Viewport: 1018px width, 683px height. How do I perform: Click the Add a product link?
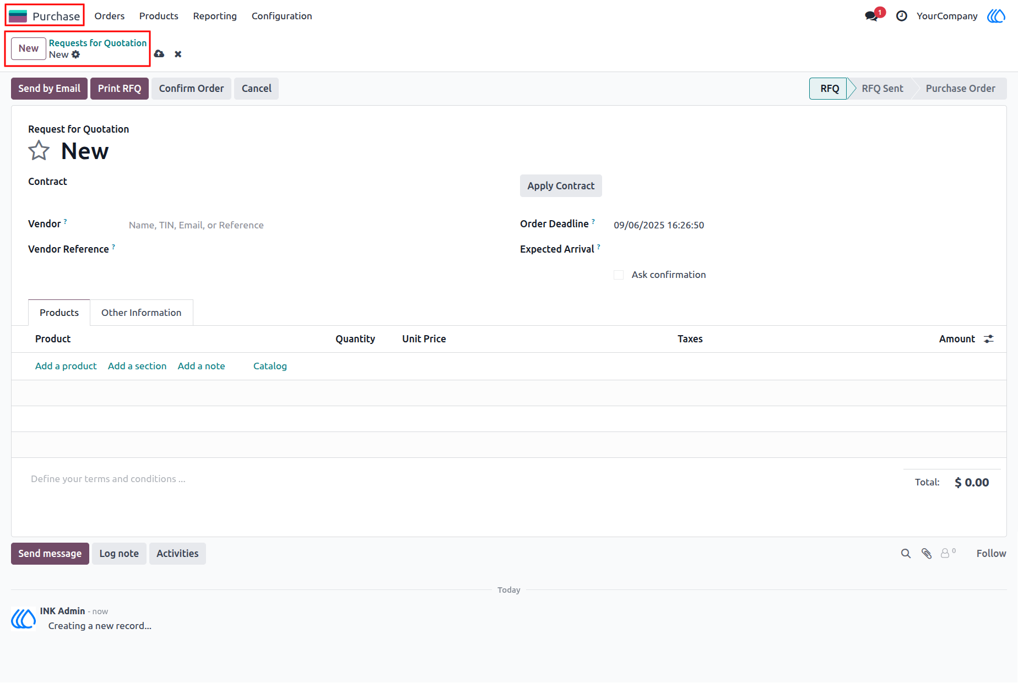[x=66, y=366]
